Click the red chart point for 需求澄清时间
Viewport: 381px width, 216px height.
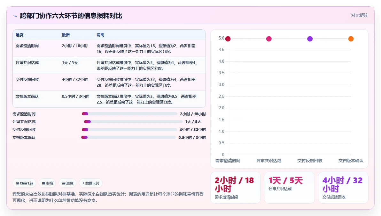[228, 39]
